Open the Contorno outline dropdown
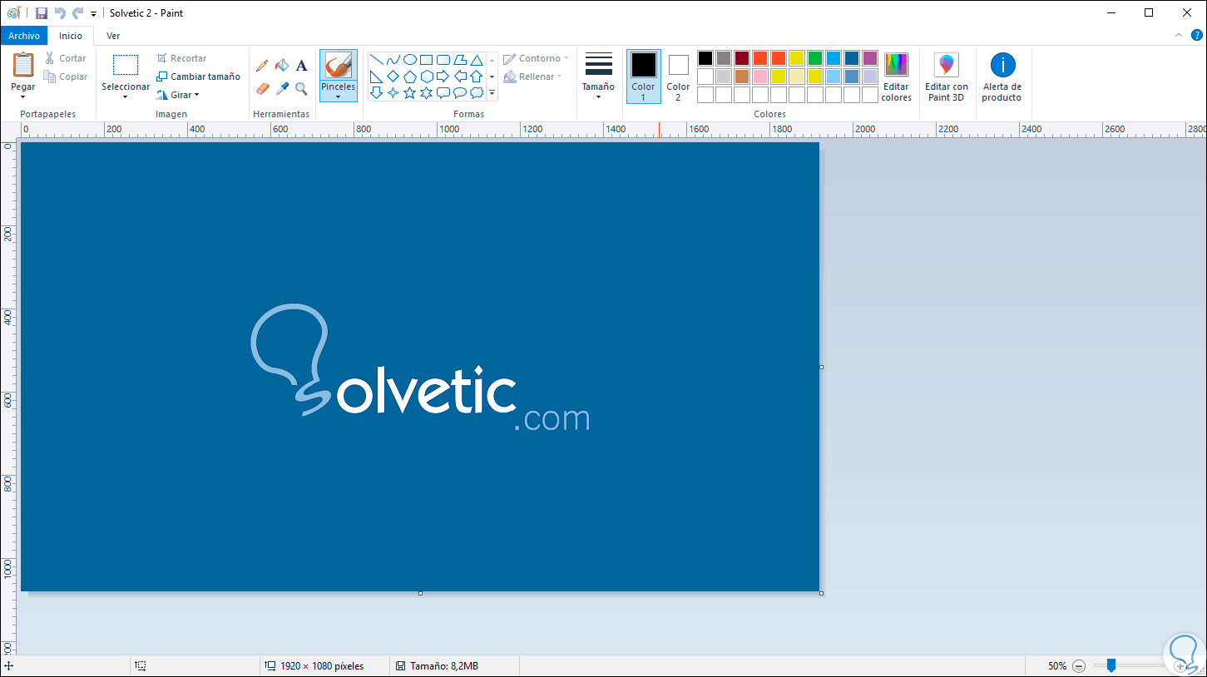The height and width of the screenshot is (677, 1207). tap(536, 58)
